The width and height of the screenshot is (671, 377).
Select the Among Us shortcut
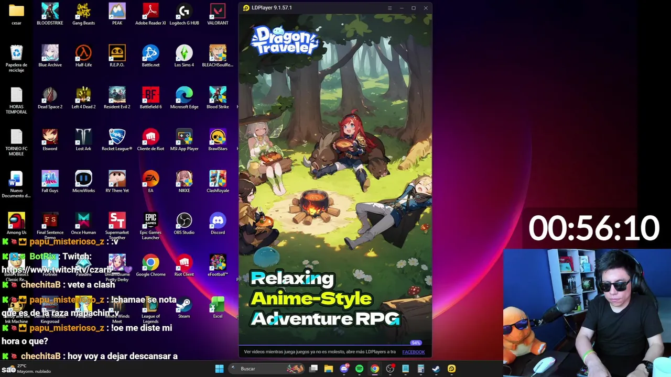click(x=16, y=224)
